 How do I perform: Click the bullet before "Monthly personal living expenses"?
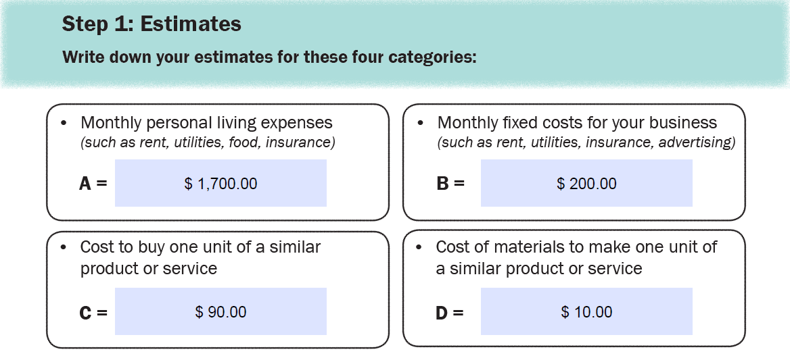pos(64,124)
